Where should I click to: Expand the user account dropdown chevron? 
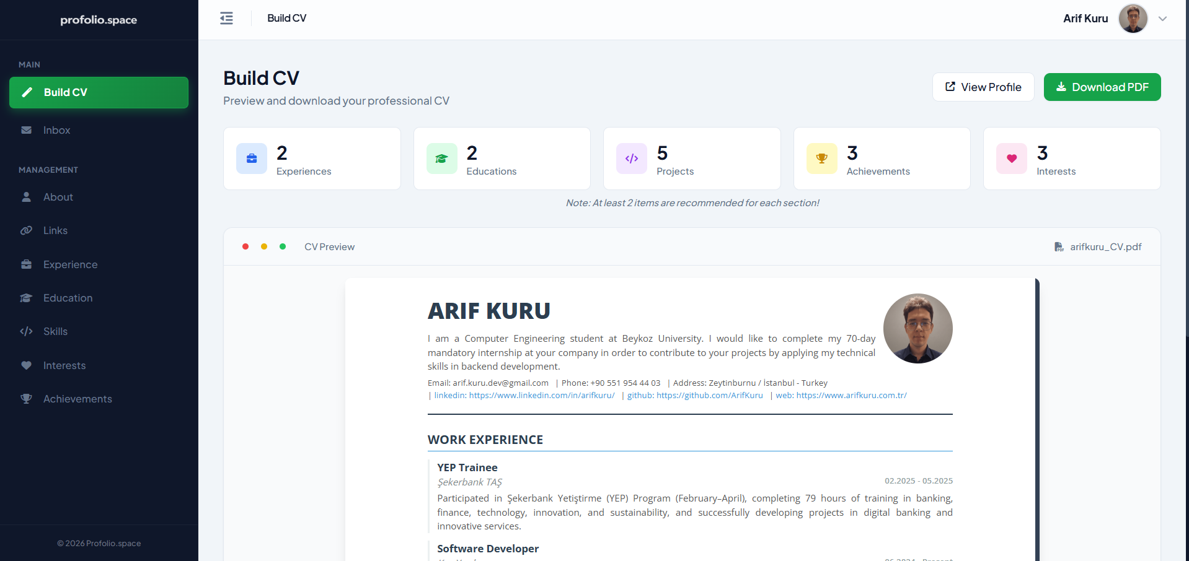coord(1162,19)
